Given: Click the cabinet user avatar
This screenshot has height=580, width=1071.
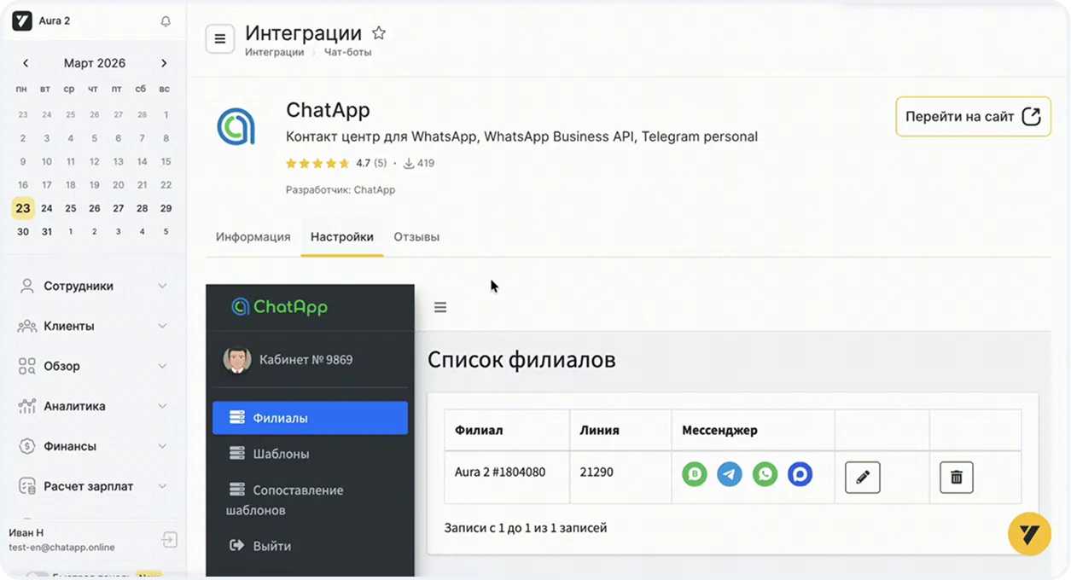Looking at the screenshot, I should point(237,360).
